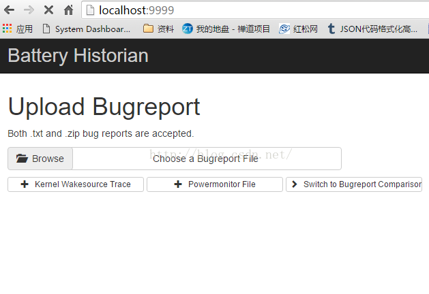This screenshot has height=294, width=429.
Task: Stop page loading with X icon
Action: coord(48,10)
